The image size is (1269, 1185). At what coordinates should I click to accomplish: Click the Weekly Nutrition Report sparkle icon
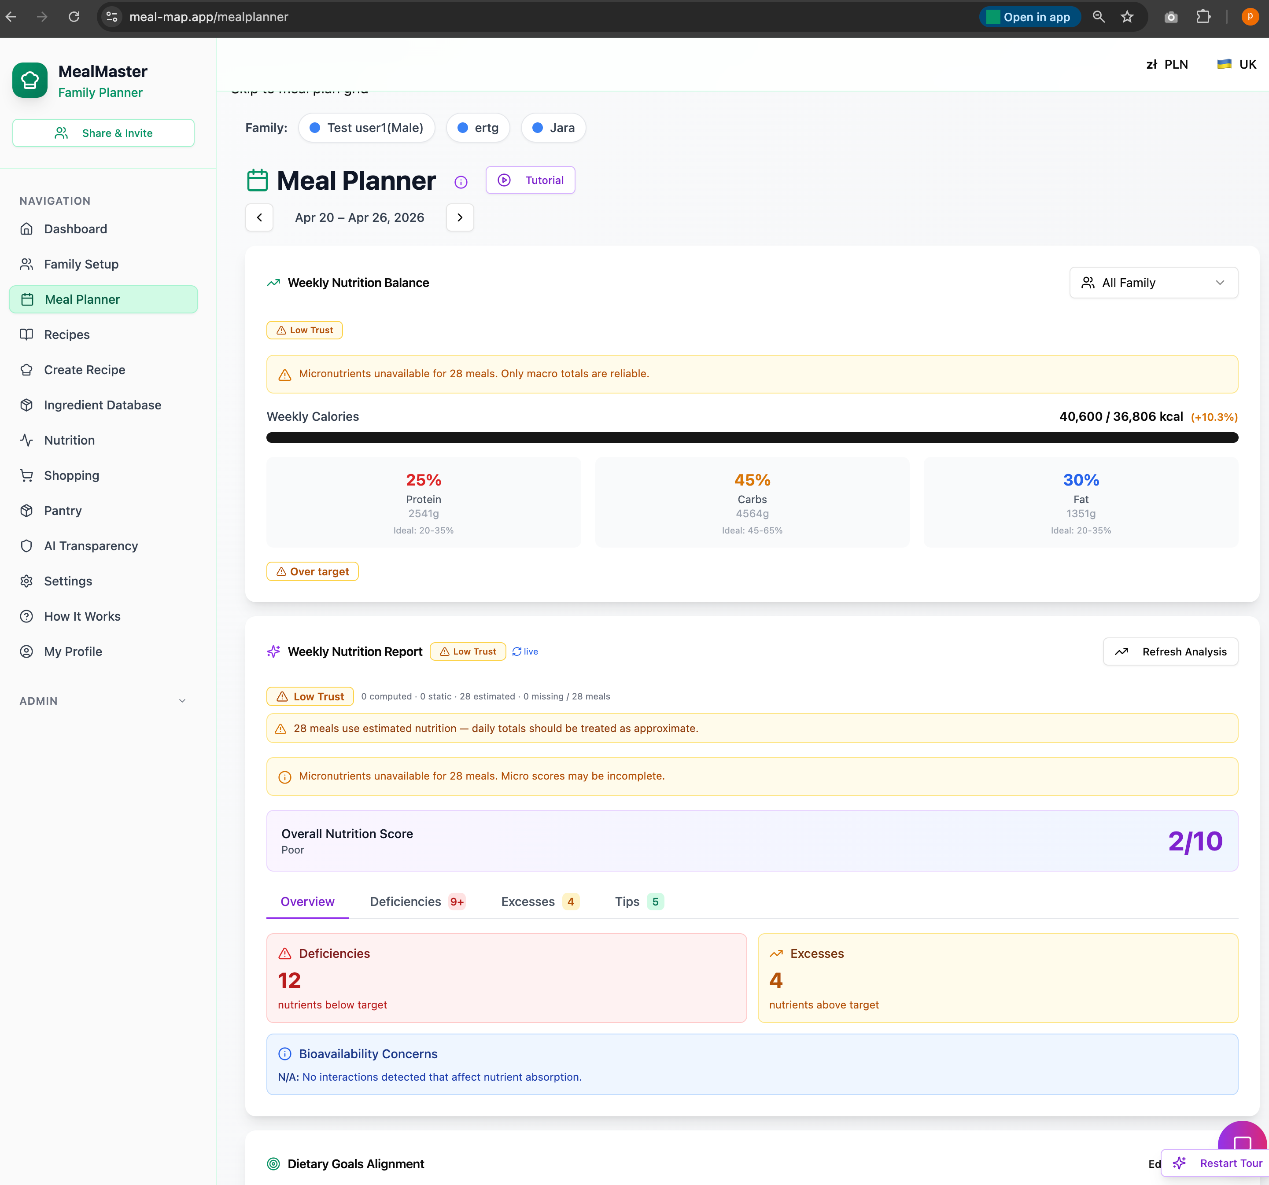[273, 651]
